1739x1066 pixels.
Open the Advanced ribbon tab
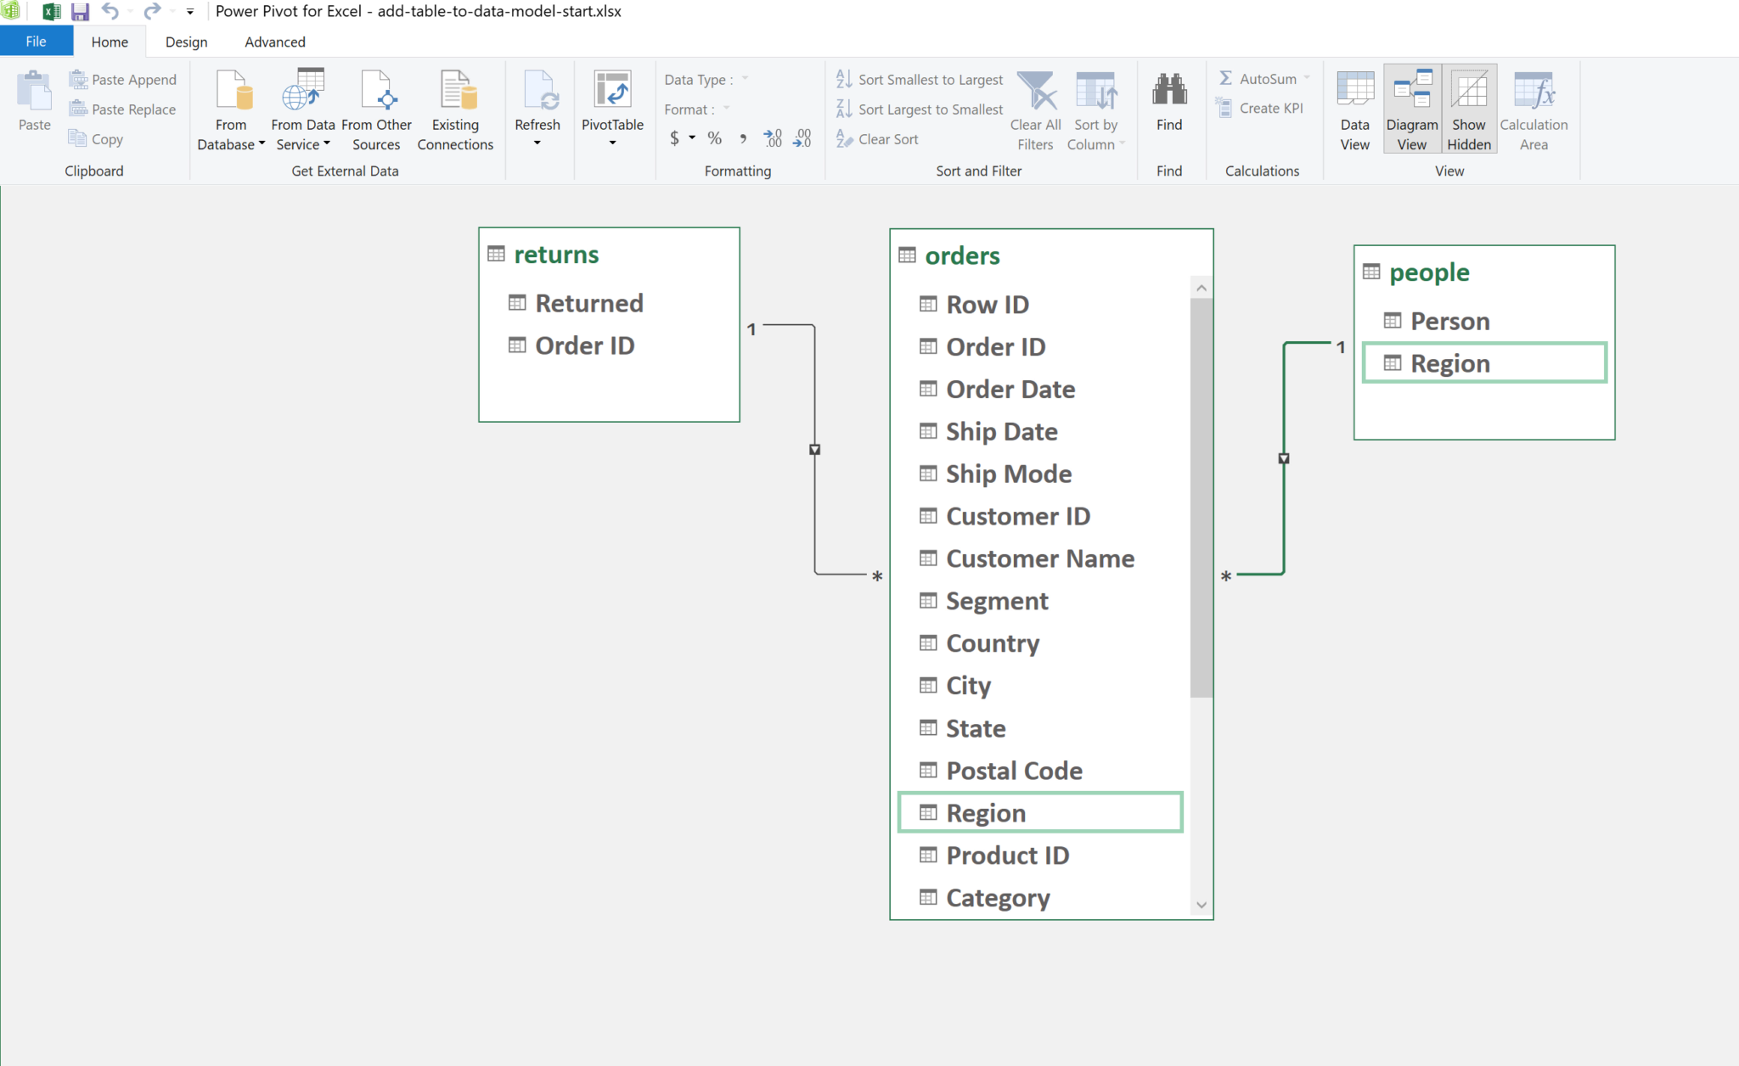click(274, 42)
